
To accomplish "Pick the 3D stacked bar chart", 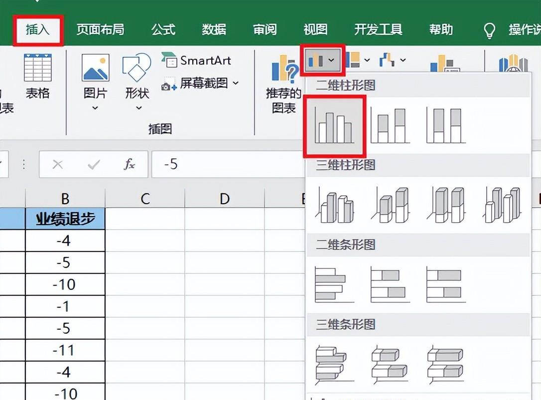I will (x=390, y=365).
